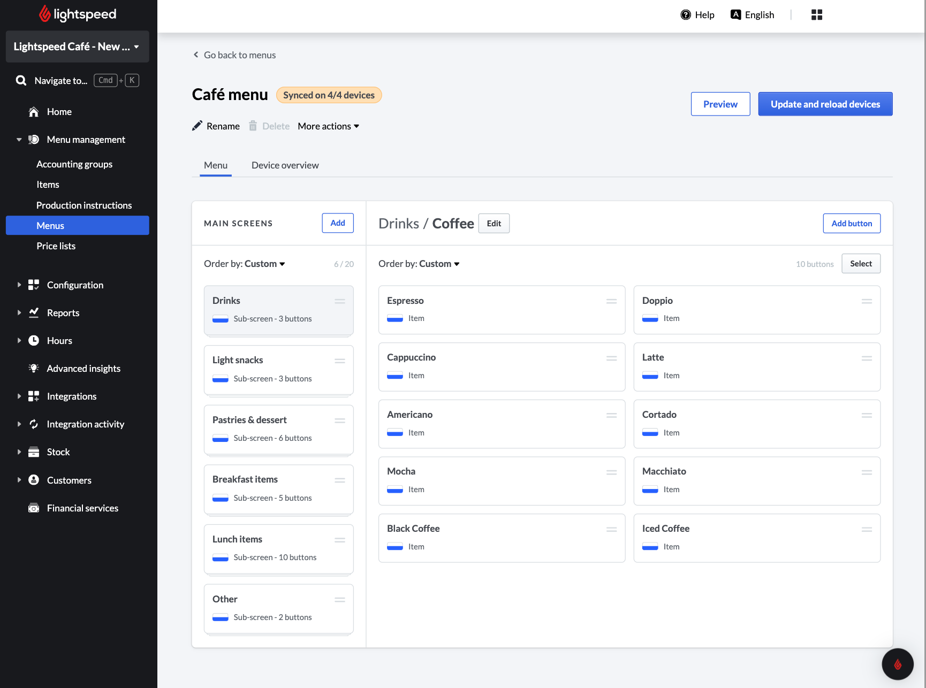Open Advanced insights lightbulb icon

click(34, 369)
